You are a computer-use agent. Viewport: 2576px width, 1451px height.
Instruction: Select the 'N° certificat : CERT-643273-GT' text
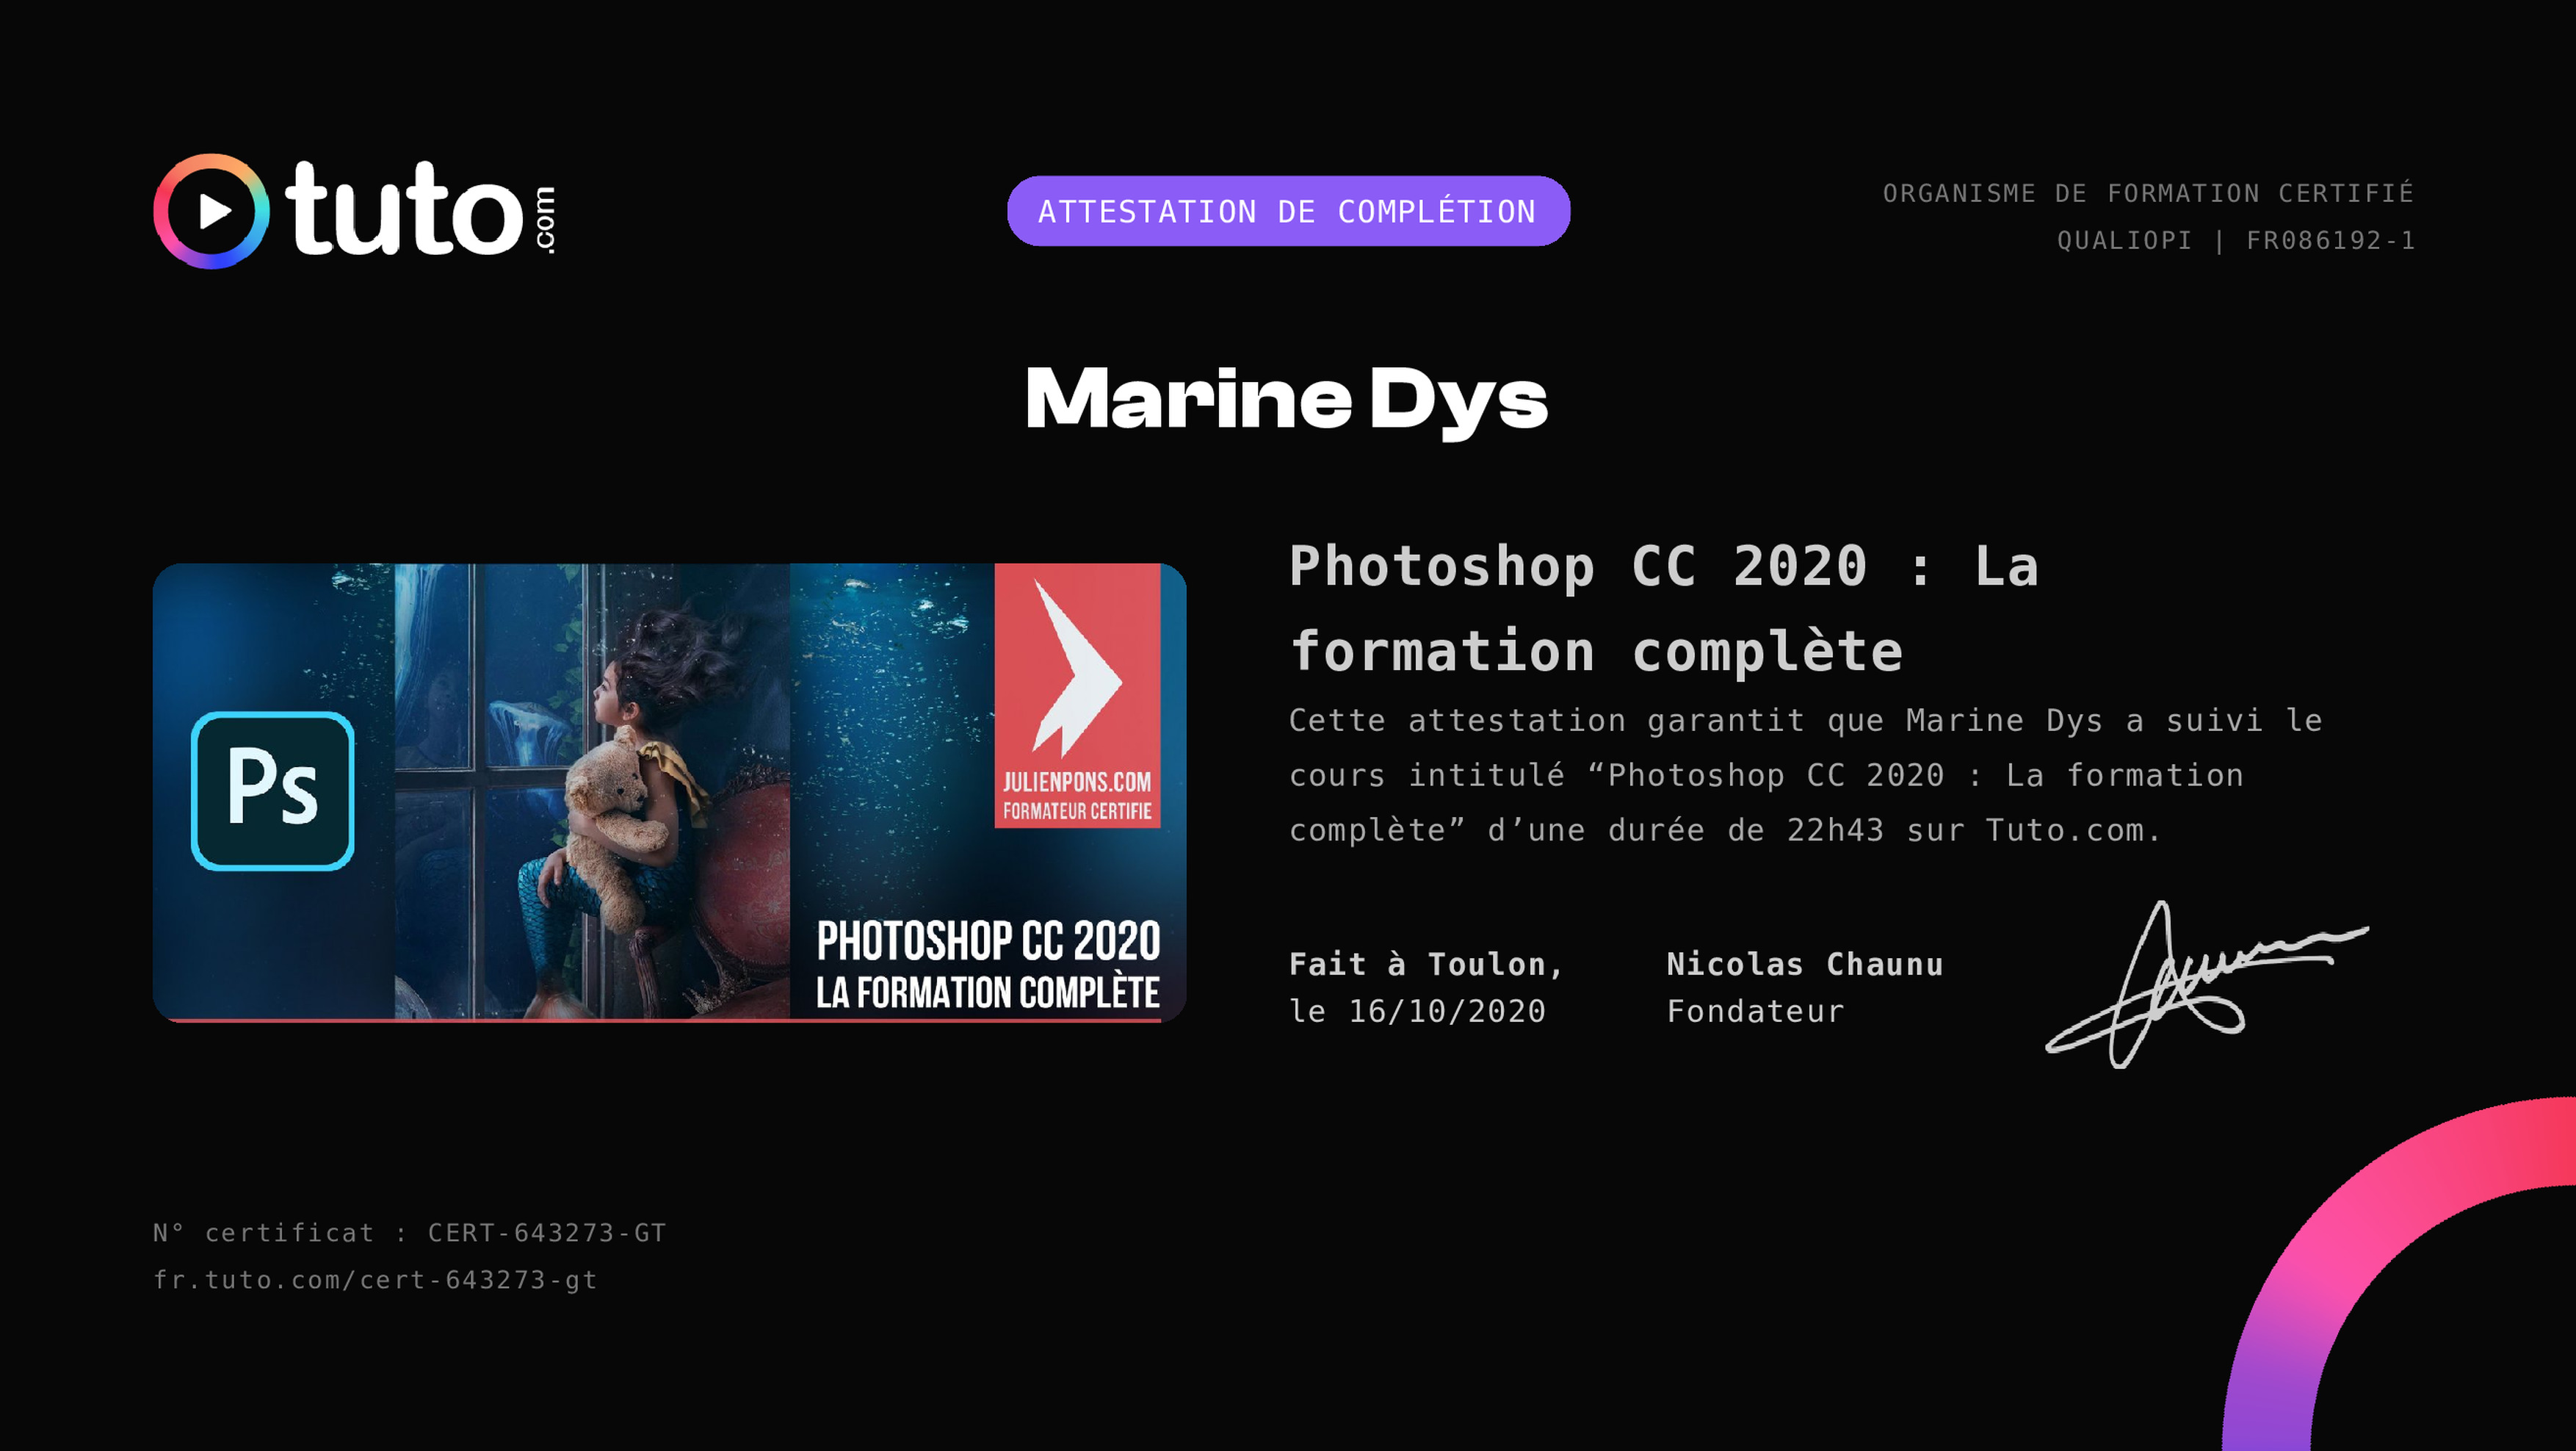(409, 1233)
